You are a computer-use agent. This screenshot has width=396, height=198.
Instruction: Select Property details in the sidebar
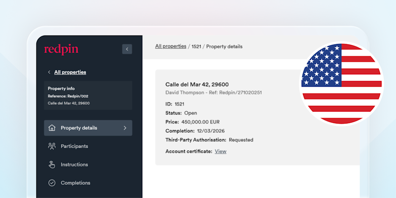coord(88,128)
